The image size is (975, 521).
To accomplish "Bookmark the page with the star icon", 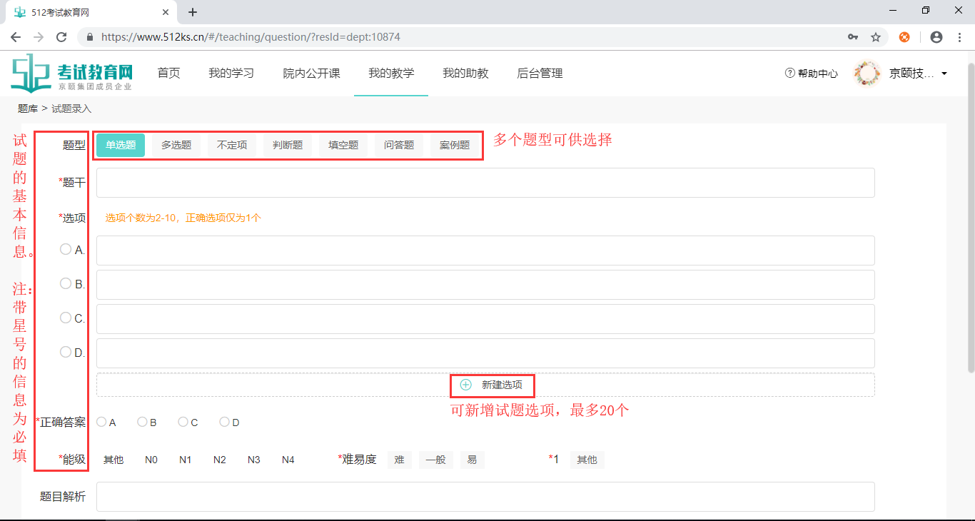I will click(x=876, y=36).
